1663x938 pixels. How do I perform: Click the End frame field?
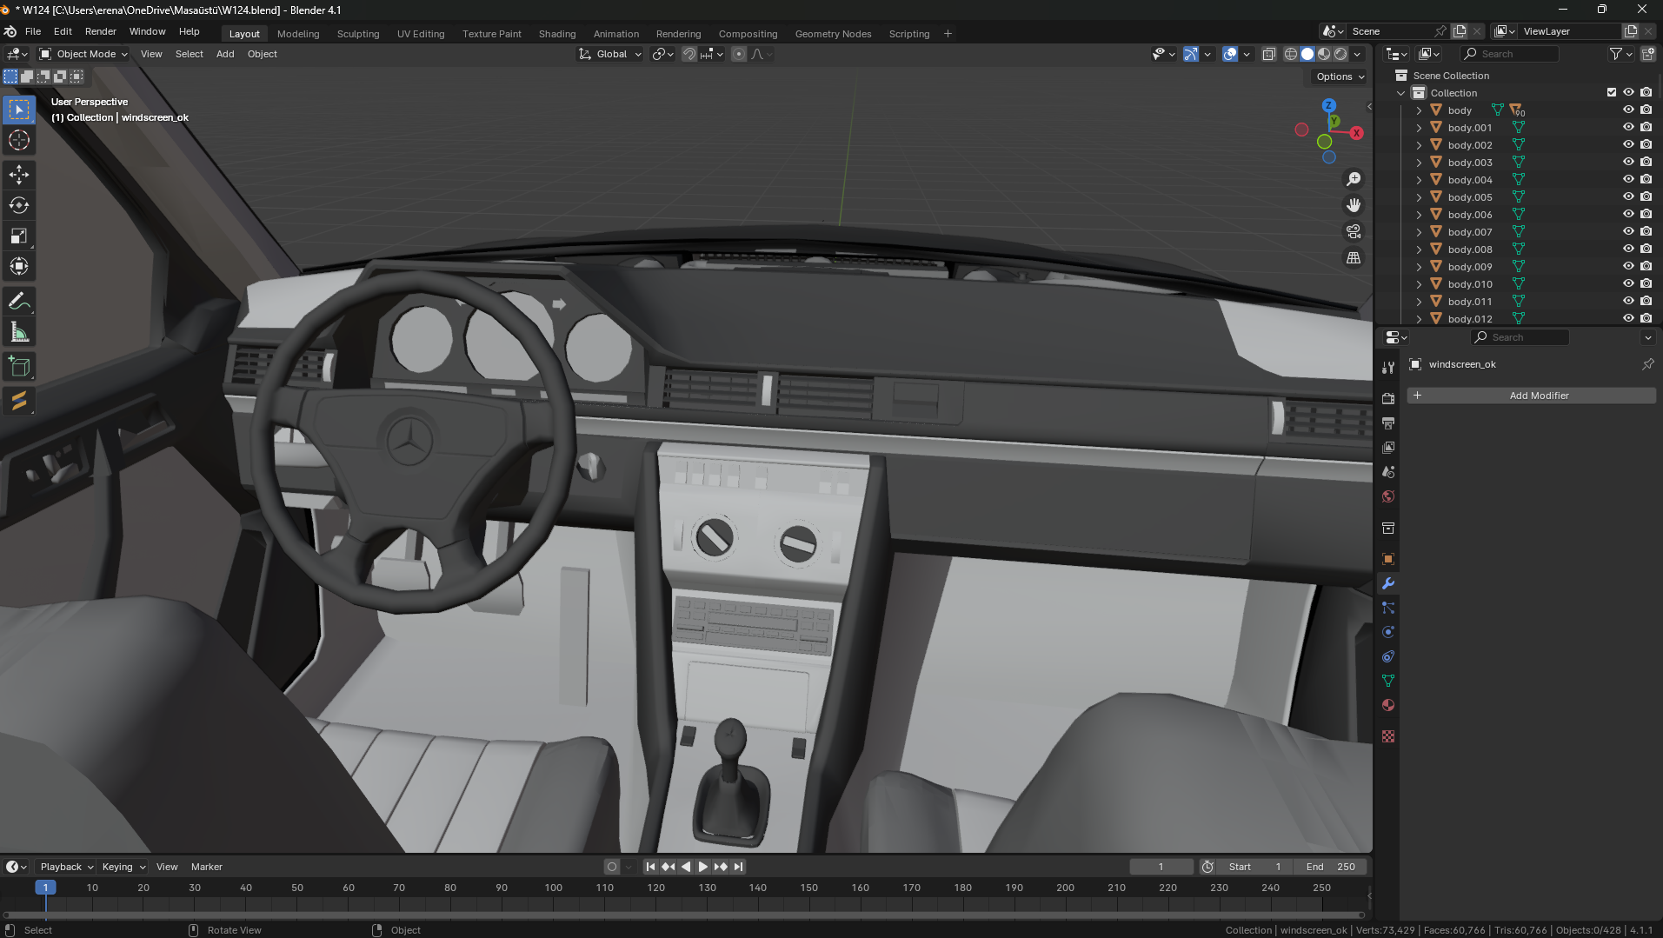[1331, 867]
